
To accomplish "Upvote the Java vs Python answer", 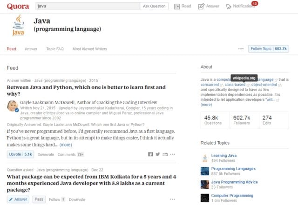I will point(20,154).
